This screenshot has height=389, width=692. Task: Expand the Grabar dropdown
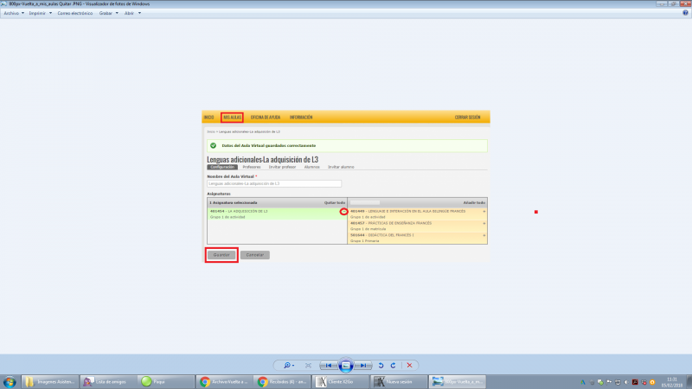click(108, 14)
